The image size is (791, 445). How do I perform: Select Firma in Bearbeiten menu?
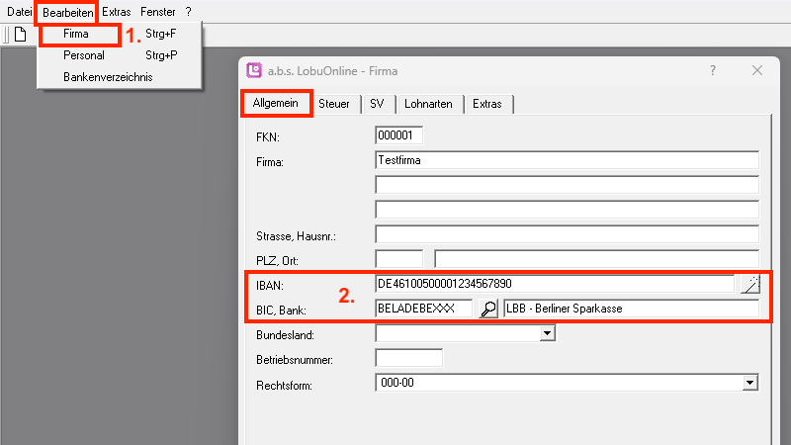(76, 34)
